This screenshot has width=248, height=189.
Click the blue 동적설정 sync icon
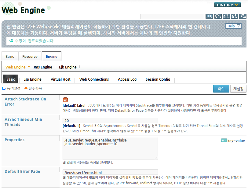click(4, 88)
